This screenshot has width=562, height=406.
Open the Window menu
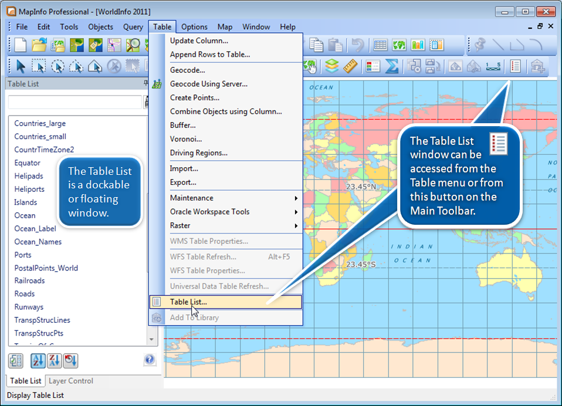(x=256, y=27)
